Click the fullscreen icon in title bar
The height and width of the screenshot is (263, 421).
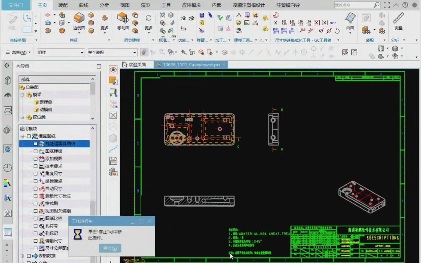pyautogui.click(x=387, y=5)
